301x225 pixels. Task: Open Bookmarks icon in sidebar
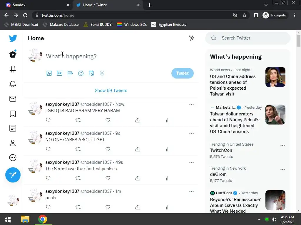13,114
